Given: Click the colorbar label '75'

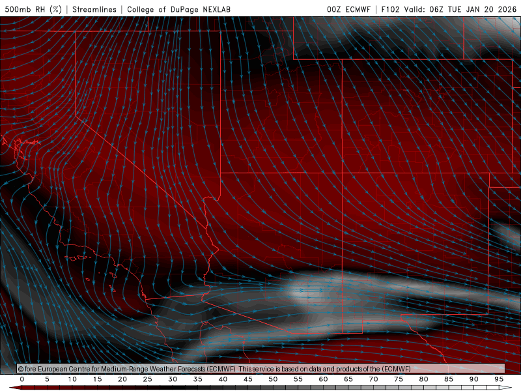Looking at the screenshot, I should coord(399,379).
